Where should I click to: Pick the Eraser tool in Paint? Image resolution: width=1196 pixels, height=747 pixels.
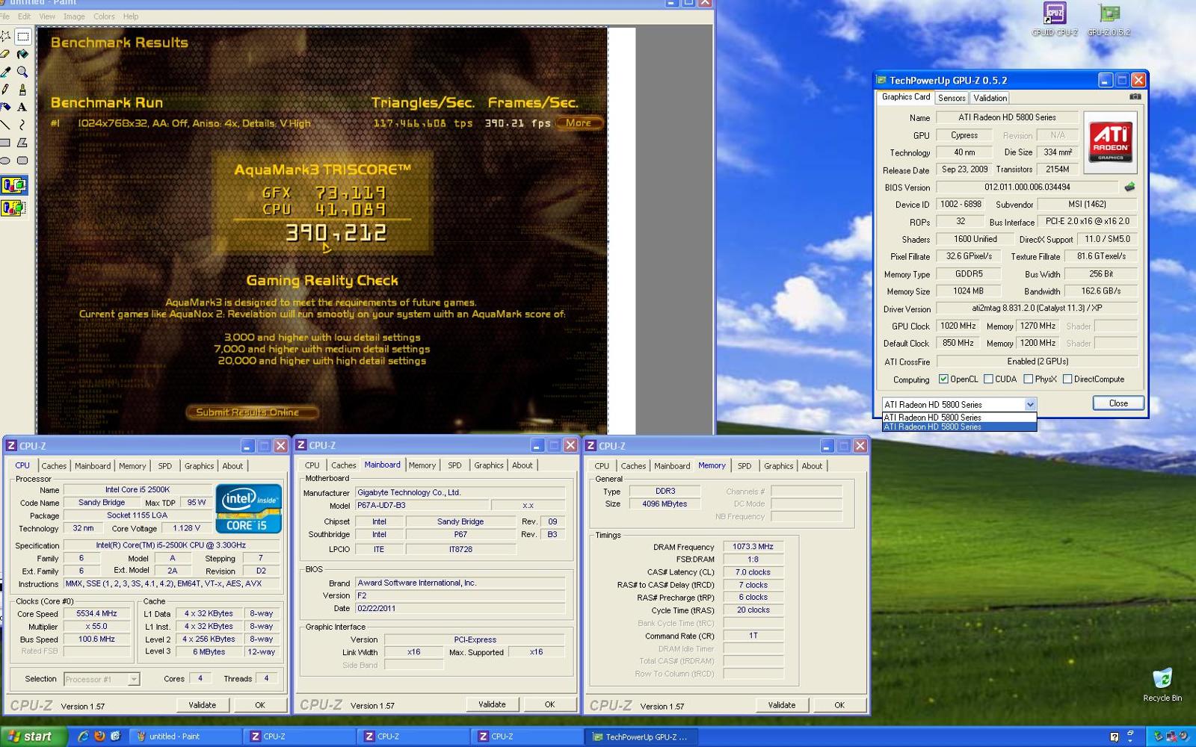(5, 54)
